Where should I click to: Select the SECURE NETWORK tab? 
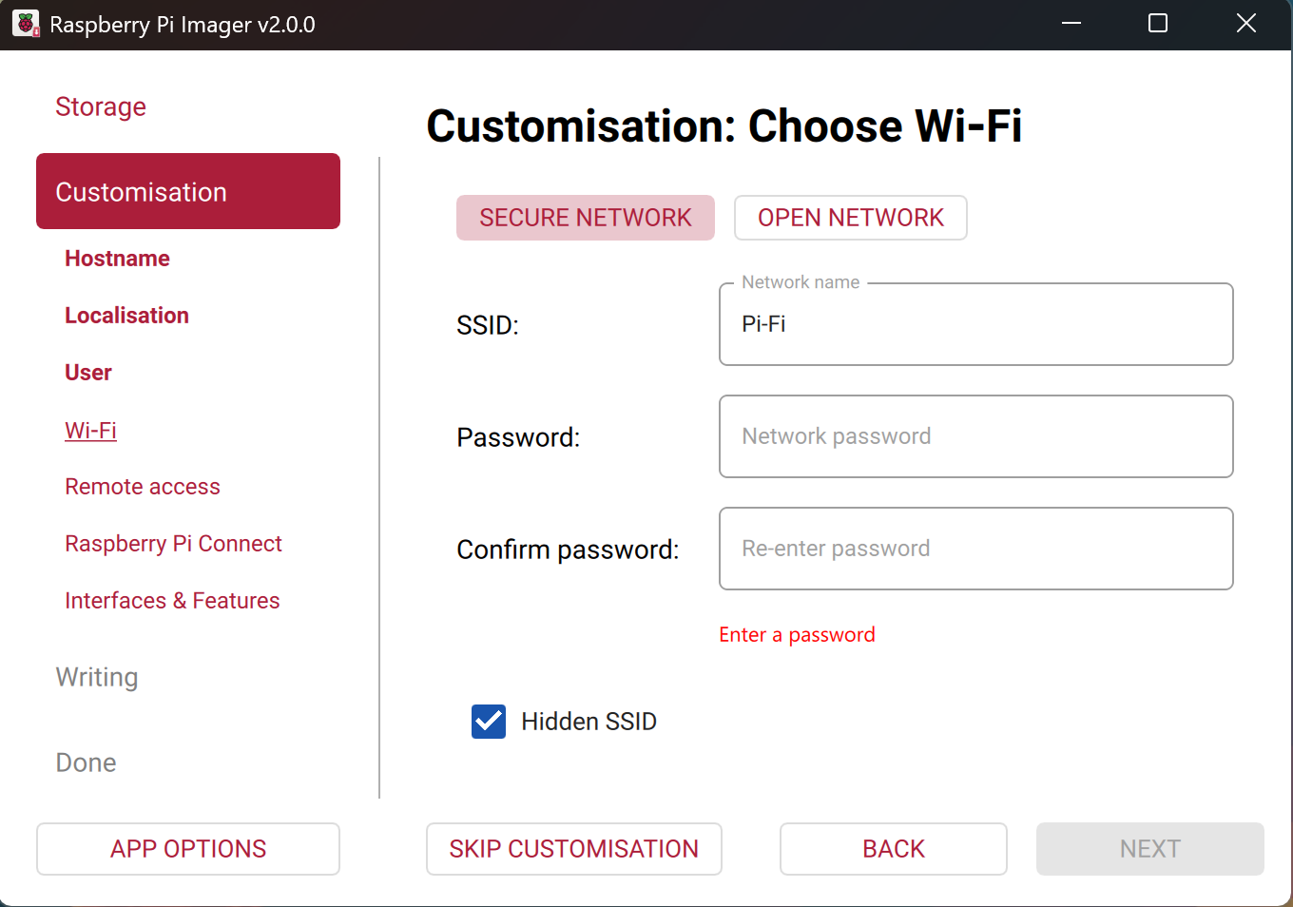click(585, 218)
